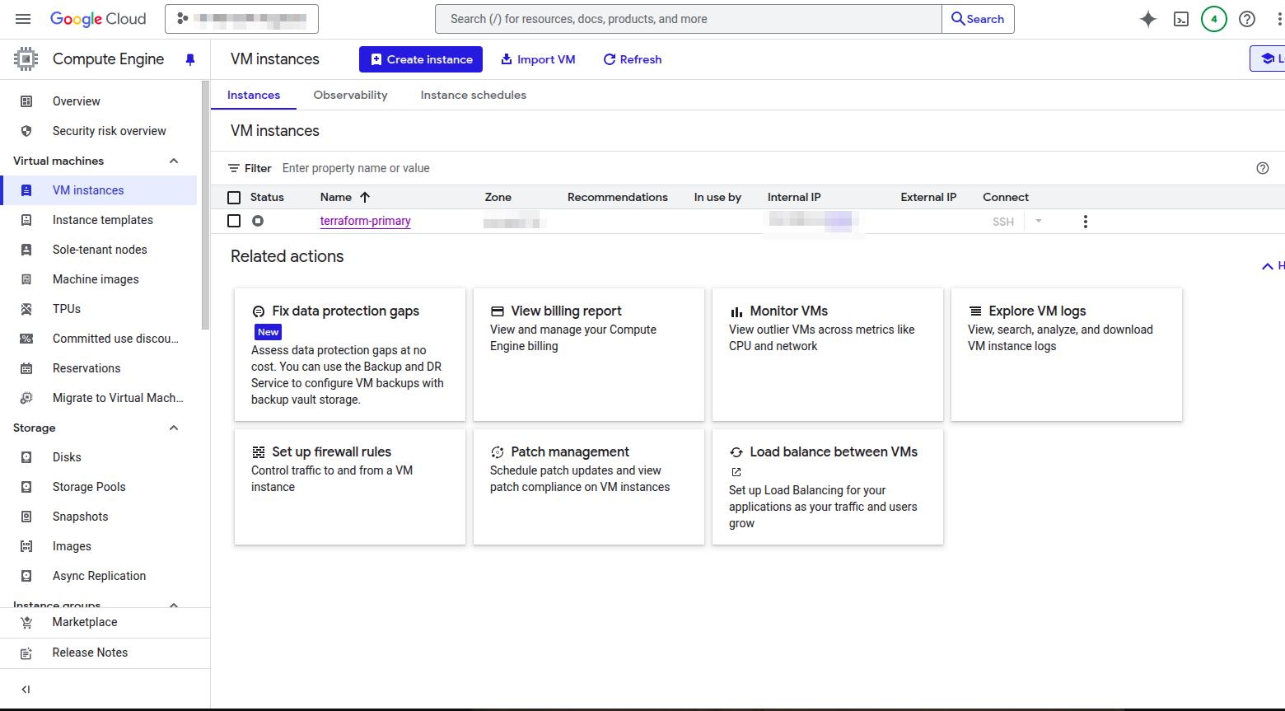Viewport: 1285px width, 711px height.
Task: Click the help question mark icon in header
Action: [x=1246, y=19]
